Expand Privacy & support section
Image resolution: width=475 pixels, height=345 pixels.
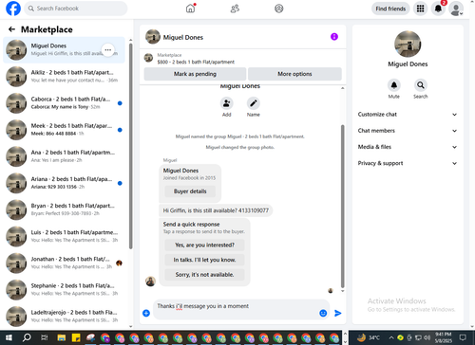(408, 163)
